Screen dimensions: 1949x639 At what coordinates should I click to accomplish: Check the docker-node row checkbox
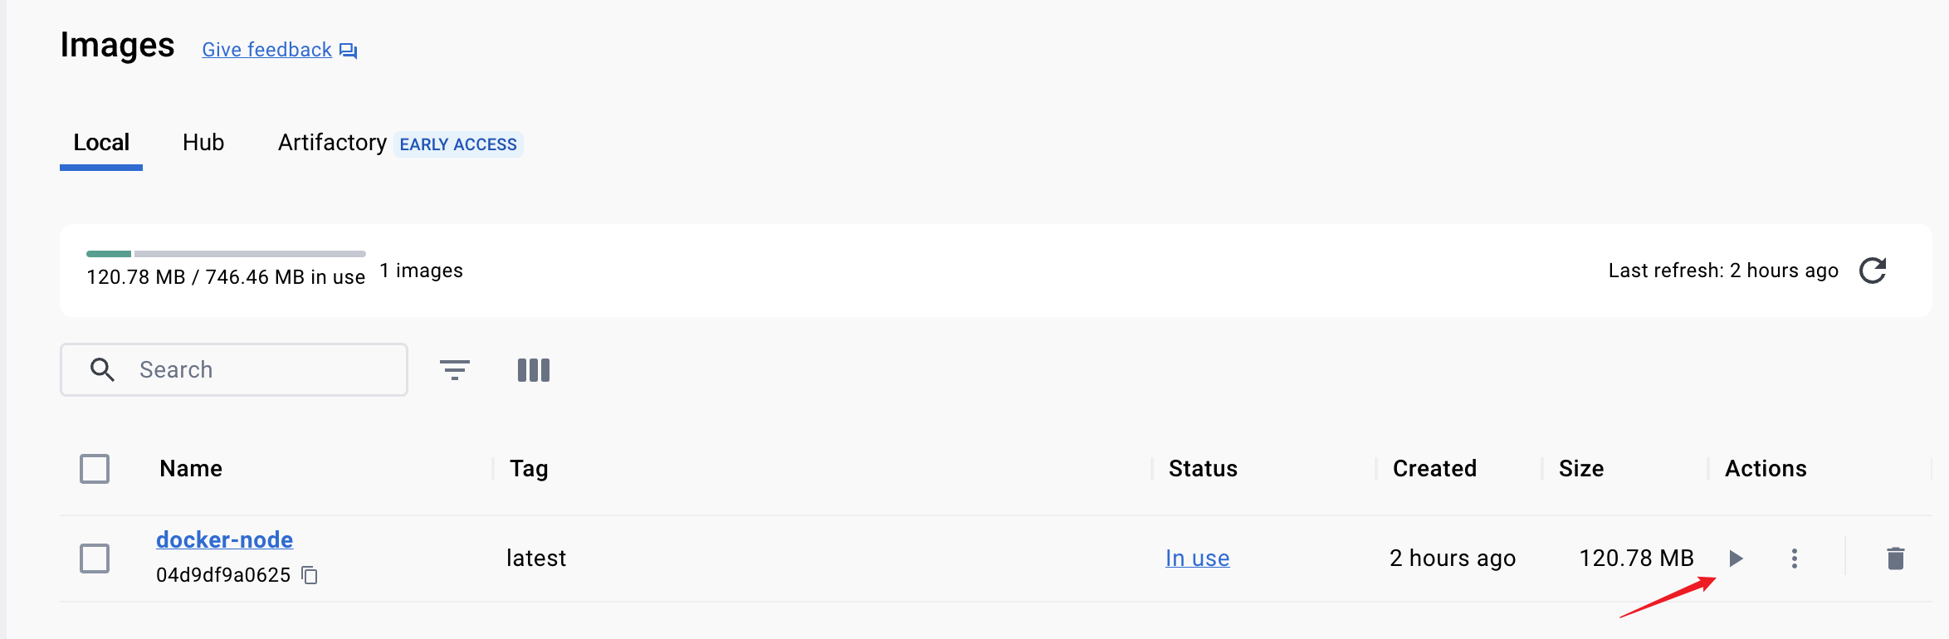pyautogui.click(x=95, y=559)
